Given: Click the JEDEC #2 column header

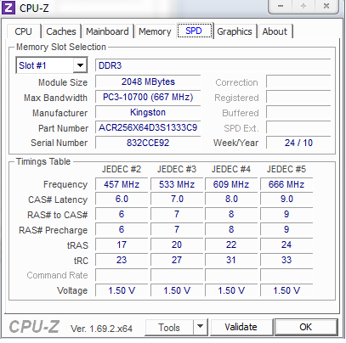Looking at the screenshot, I should click(122, 169).
